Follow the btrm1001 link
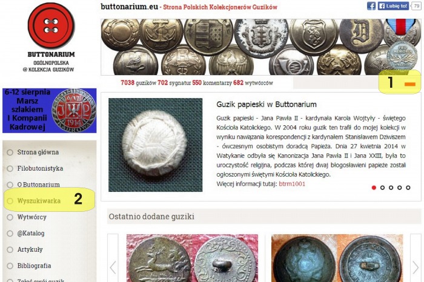424x282 pixels. (292, 184)
